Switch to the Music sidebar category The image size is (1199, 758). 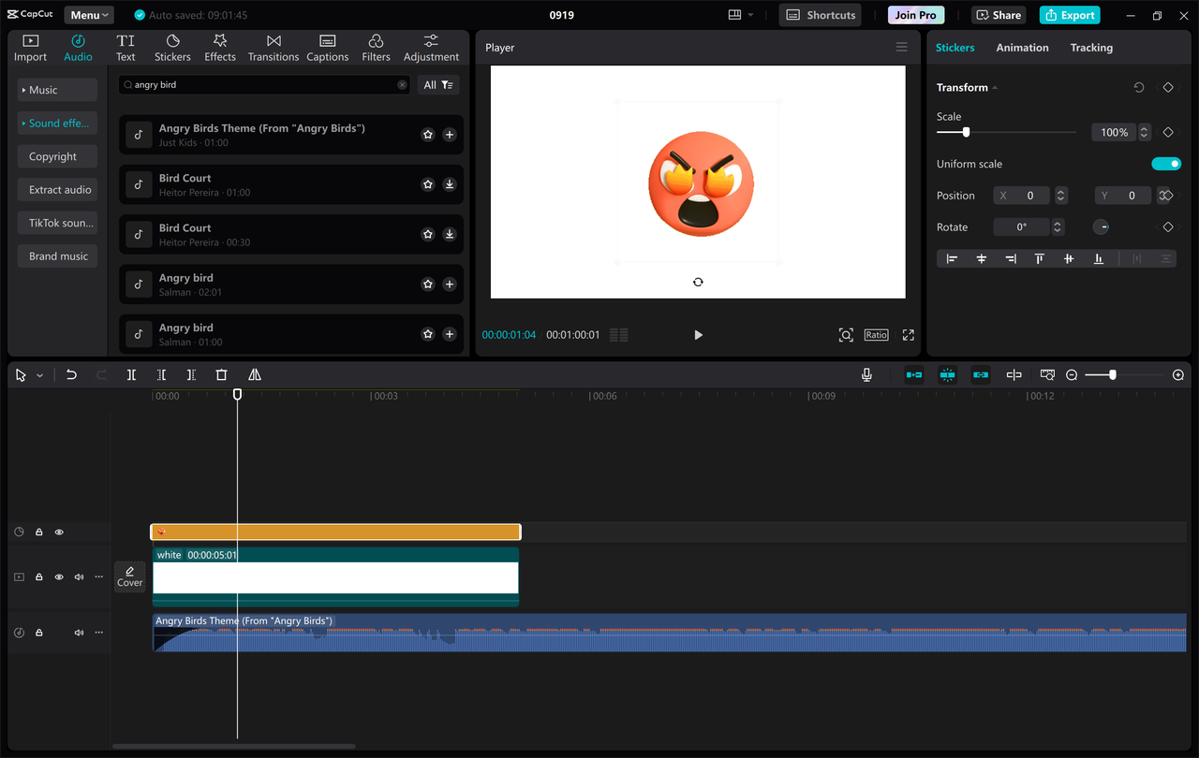click(56, 89)
